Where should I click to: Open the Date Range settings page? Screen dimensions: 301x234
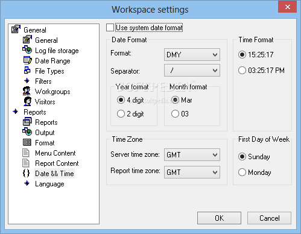click(52, 61)
